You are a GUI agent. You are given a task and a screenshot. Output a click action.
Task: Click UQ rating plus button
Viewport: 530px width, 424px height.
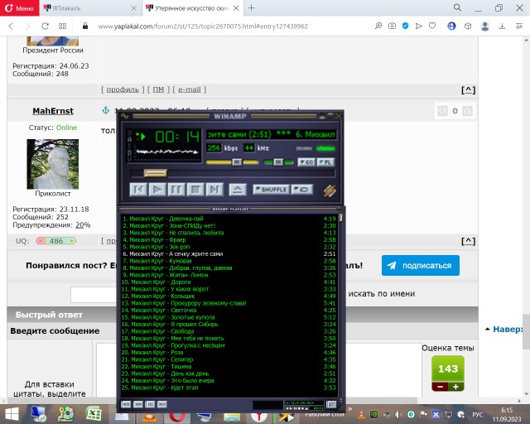click(x=72, y=241)
